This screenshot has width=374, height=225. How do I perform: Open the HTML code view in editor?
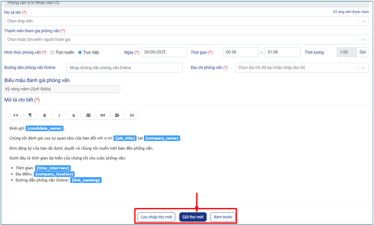(15, 115)
